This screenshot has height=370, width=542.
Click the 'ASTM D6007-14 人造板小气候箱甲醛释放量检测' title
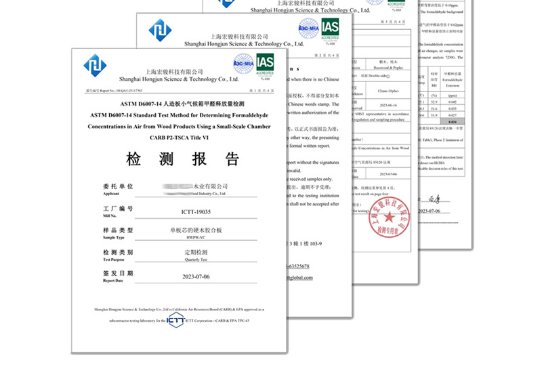click(182, 104)
